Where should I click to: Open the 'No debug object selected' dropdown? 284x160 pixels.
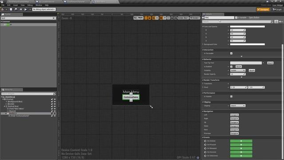pyautogui.click(x=44, y=9)
